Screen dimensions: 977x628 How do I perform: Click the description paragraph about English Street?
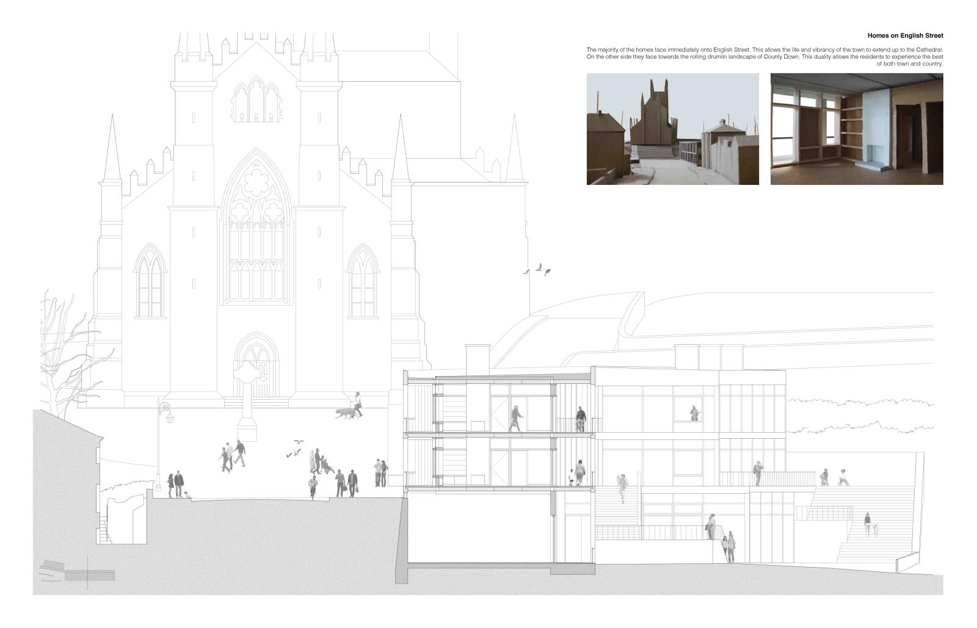coord(765,56)
